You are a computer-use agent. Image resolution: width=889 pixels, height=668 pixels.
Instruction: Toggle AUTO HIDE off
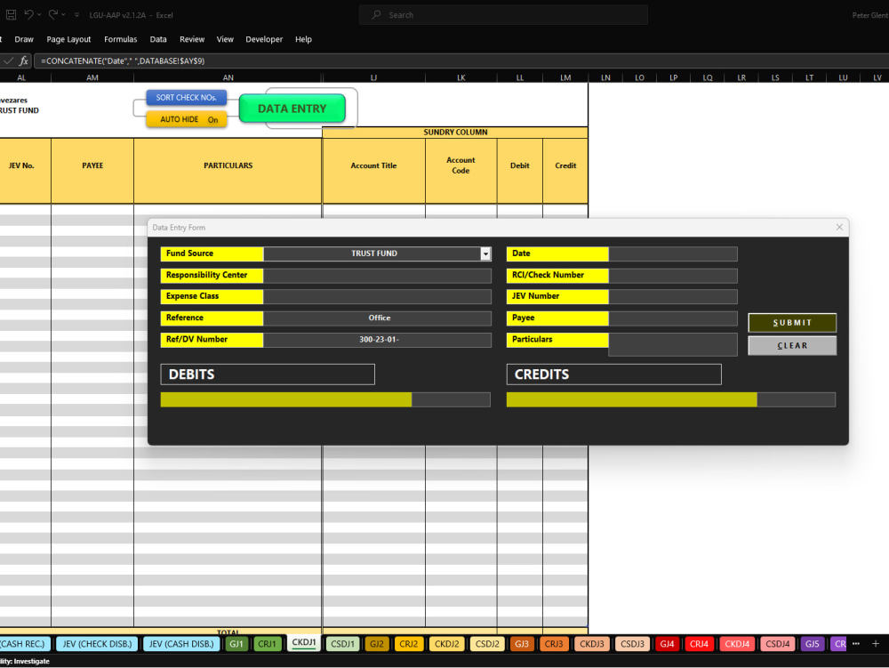tap(187, 118)
